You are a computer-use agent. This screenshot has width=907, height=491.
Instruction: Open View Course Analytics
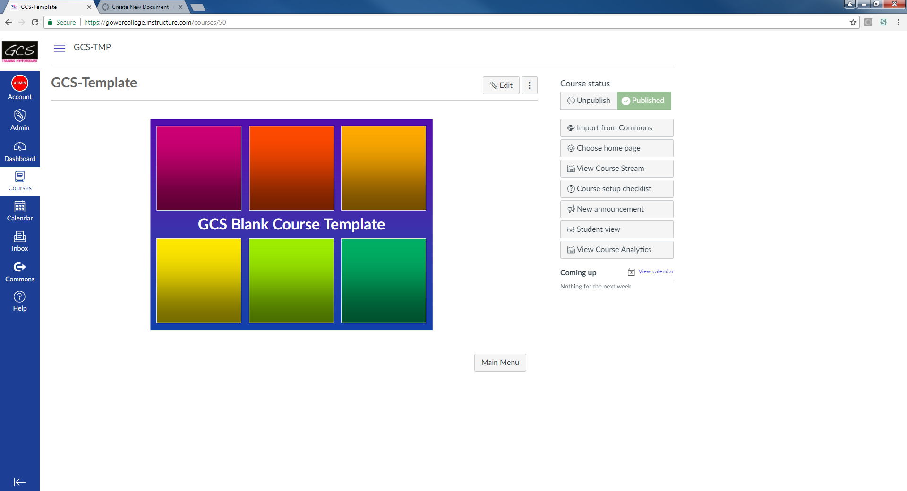pyautogui.click(x=617, y=250)
